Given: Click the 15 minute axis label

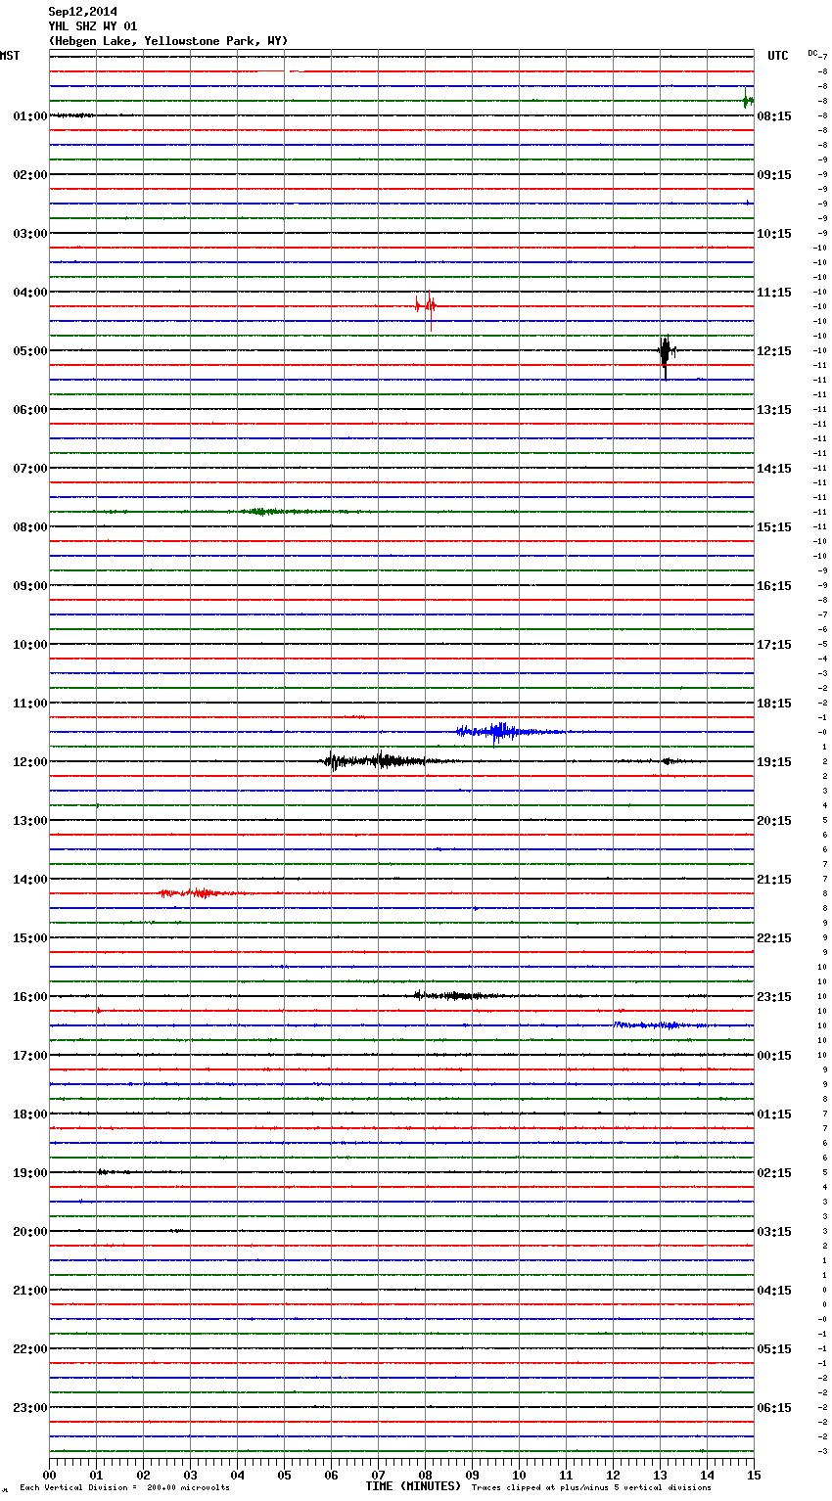Looking at the screenshot, I should click(754, 1475).
